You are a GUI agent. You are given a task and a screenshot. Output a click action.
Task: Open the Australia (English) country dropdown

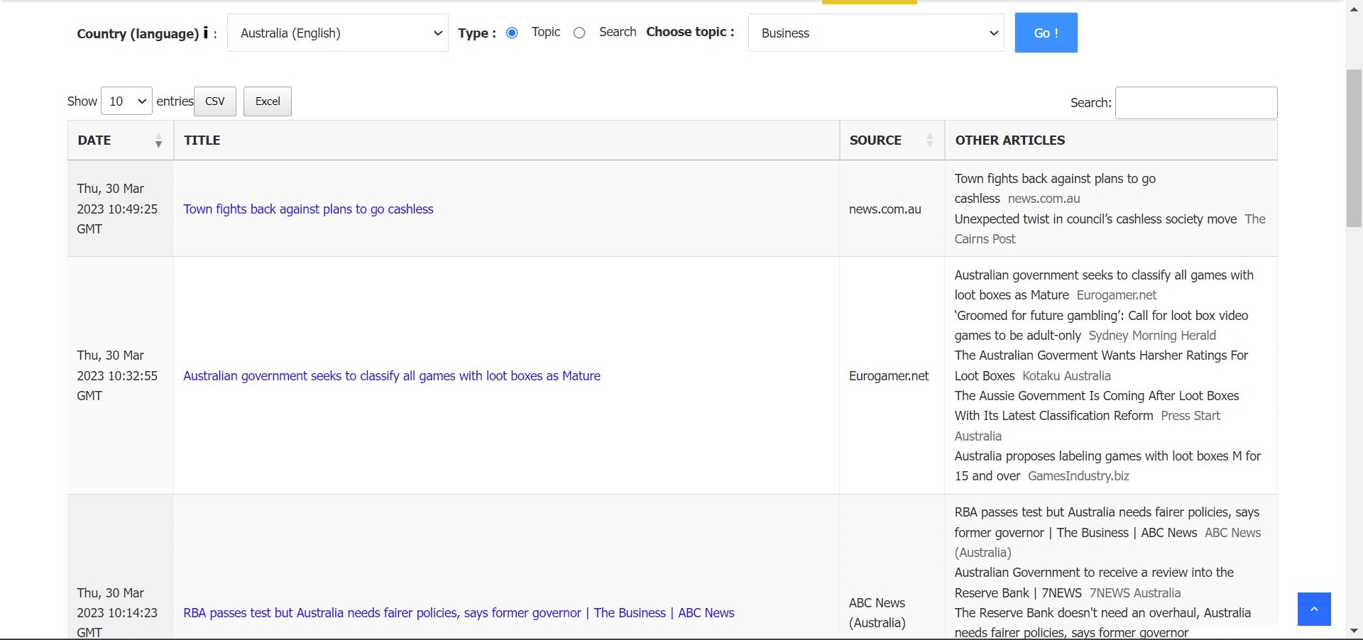coord(338,33)
